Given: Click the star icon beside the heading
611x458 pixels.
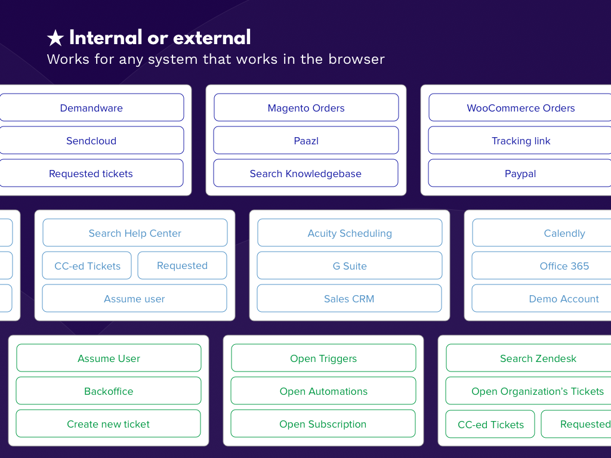Looking at the screenshot, I should (x=55, y=38).
